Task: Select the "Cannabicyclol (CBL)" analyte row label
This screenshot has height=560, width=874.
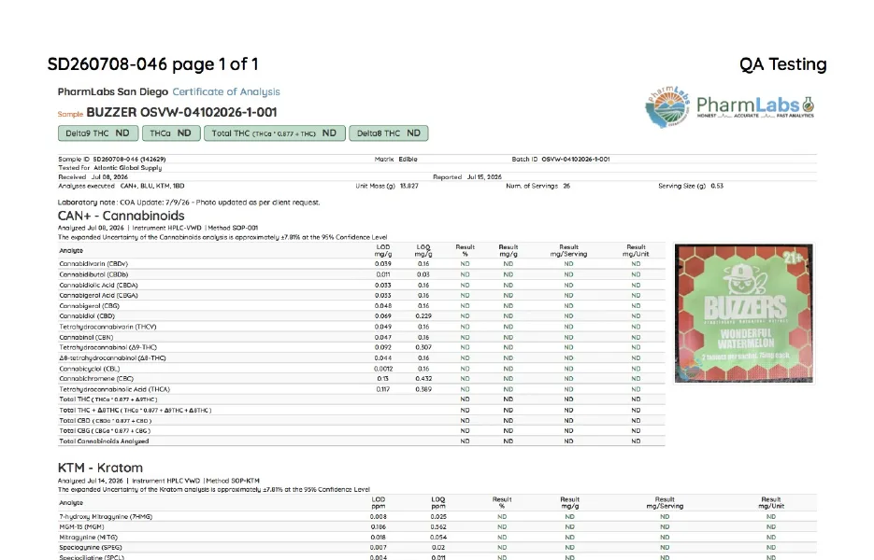Action: [89, 369]
